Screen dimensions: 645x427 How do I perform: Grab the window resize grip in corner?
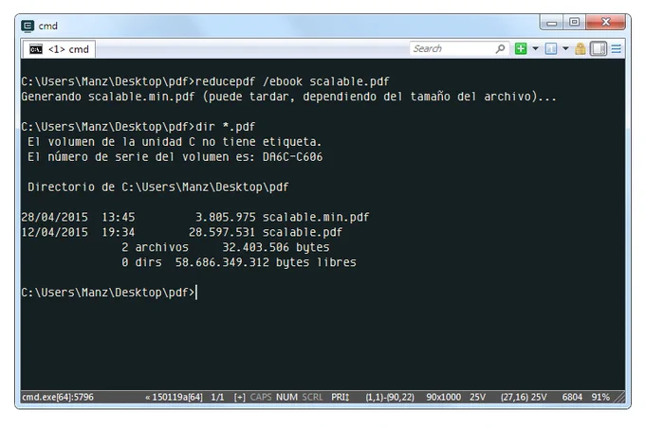click(619, 397)
